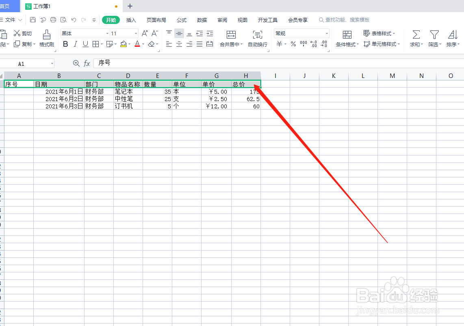
Task: Increase font size with A+ icon
Action: [145, 33]
